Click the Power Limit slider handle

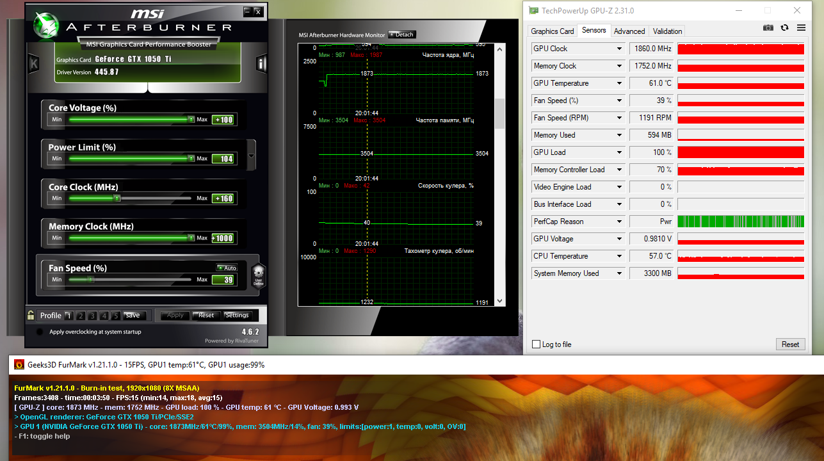click(191, 158)
